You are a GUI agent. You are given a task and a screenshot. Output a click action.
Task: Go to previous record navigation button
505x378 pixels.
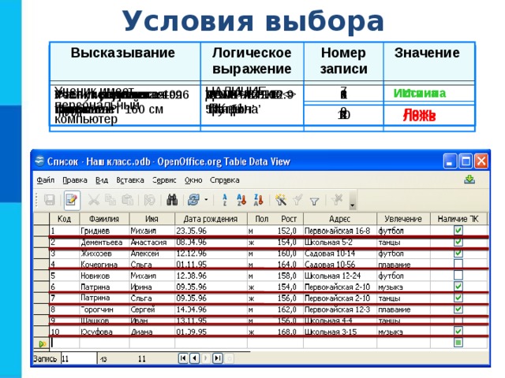tap(195, 358)
